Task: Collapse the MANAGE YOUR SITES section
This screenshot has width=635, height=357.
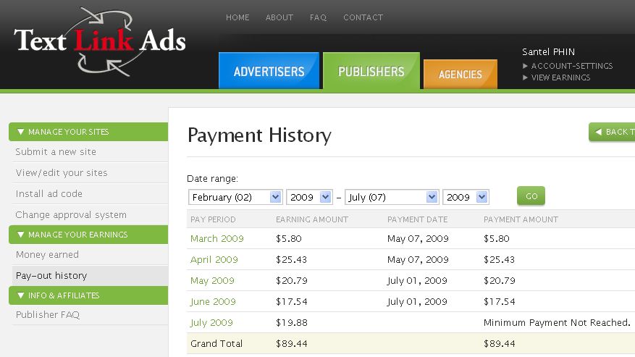Action: [88, 132]
